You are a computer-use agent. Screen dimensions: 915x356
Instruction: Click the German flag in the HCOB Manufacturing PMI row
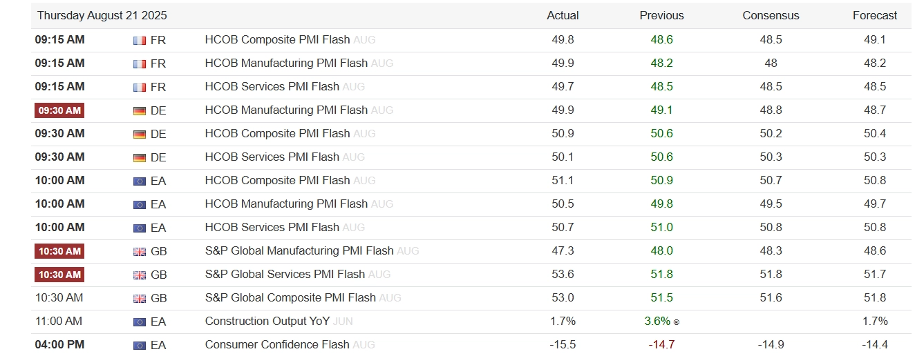(139, 110)
